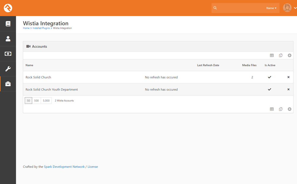
Task: Open the Name search type dropdown
Action: tap(271, 8)
